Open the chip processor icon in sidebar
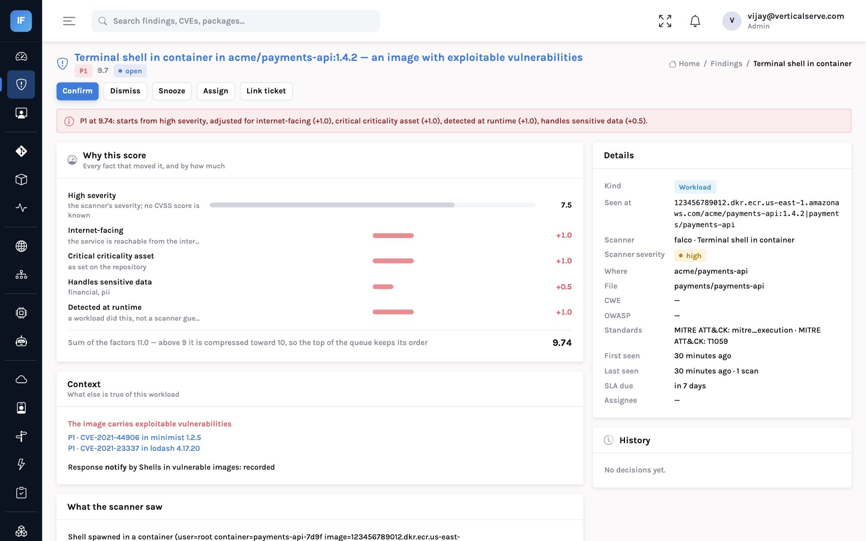The width and height of the screenshot is (866, 541). 21,313
